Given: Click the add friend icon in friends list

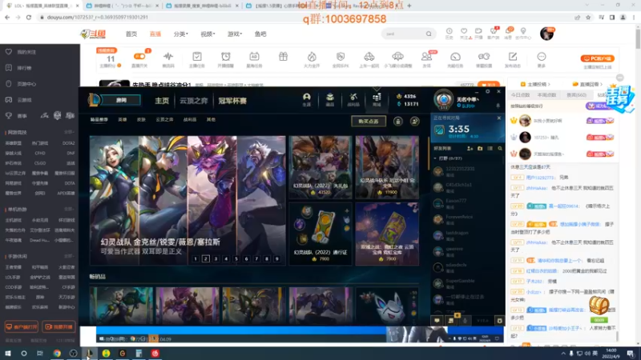Looking at the screenshot, I should coord(470,149).
